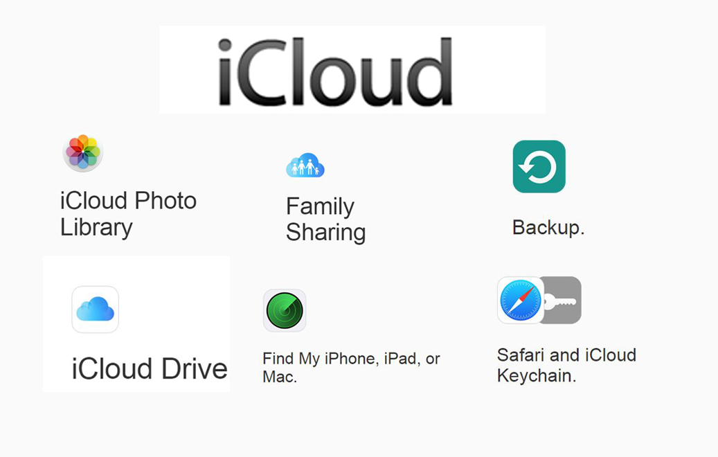This screenshot has width=718, height=457.
Task: Click the word 'Mac.' below Find My
Action: [x=280, y=377]
